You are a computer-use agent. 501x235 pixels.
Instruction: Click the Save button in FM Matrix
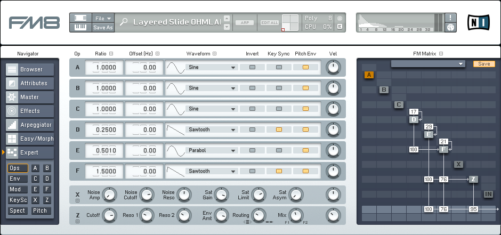tap(484, 64)
